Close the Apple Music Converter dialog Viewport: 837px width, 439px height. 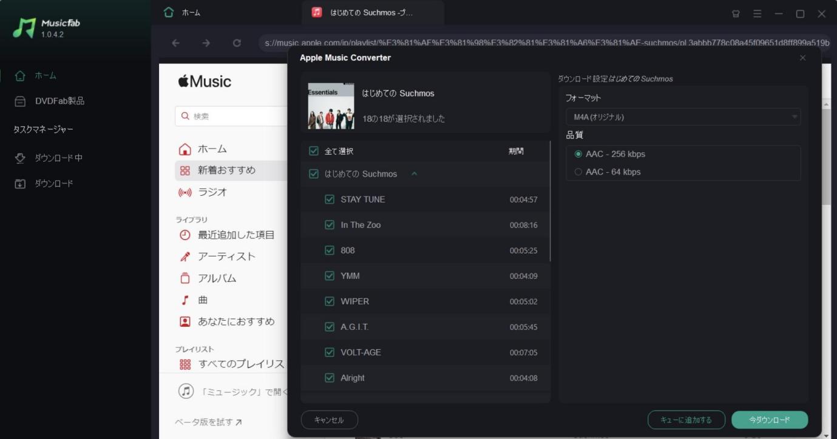[802, 58]
